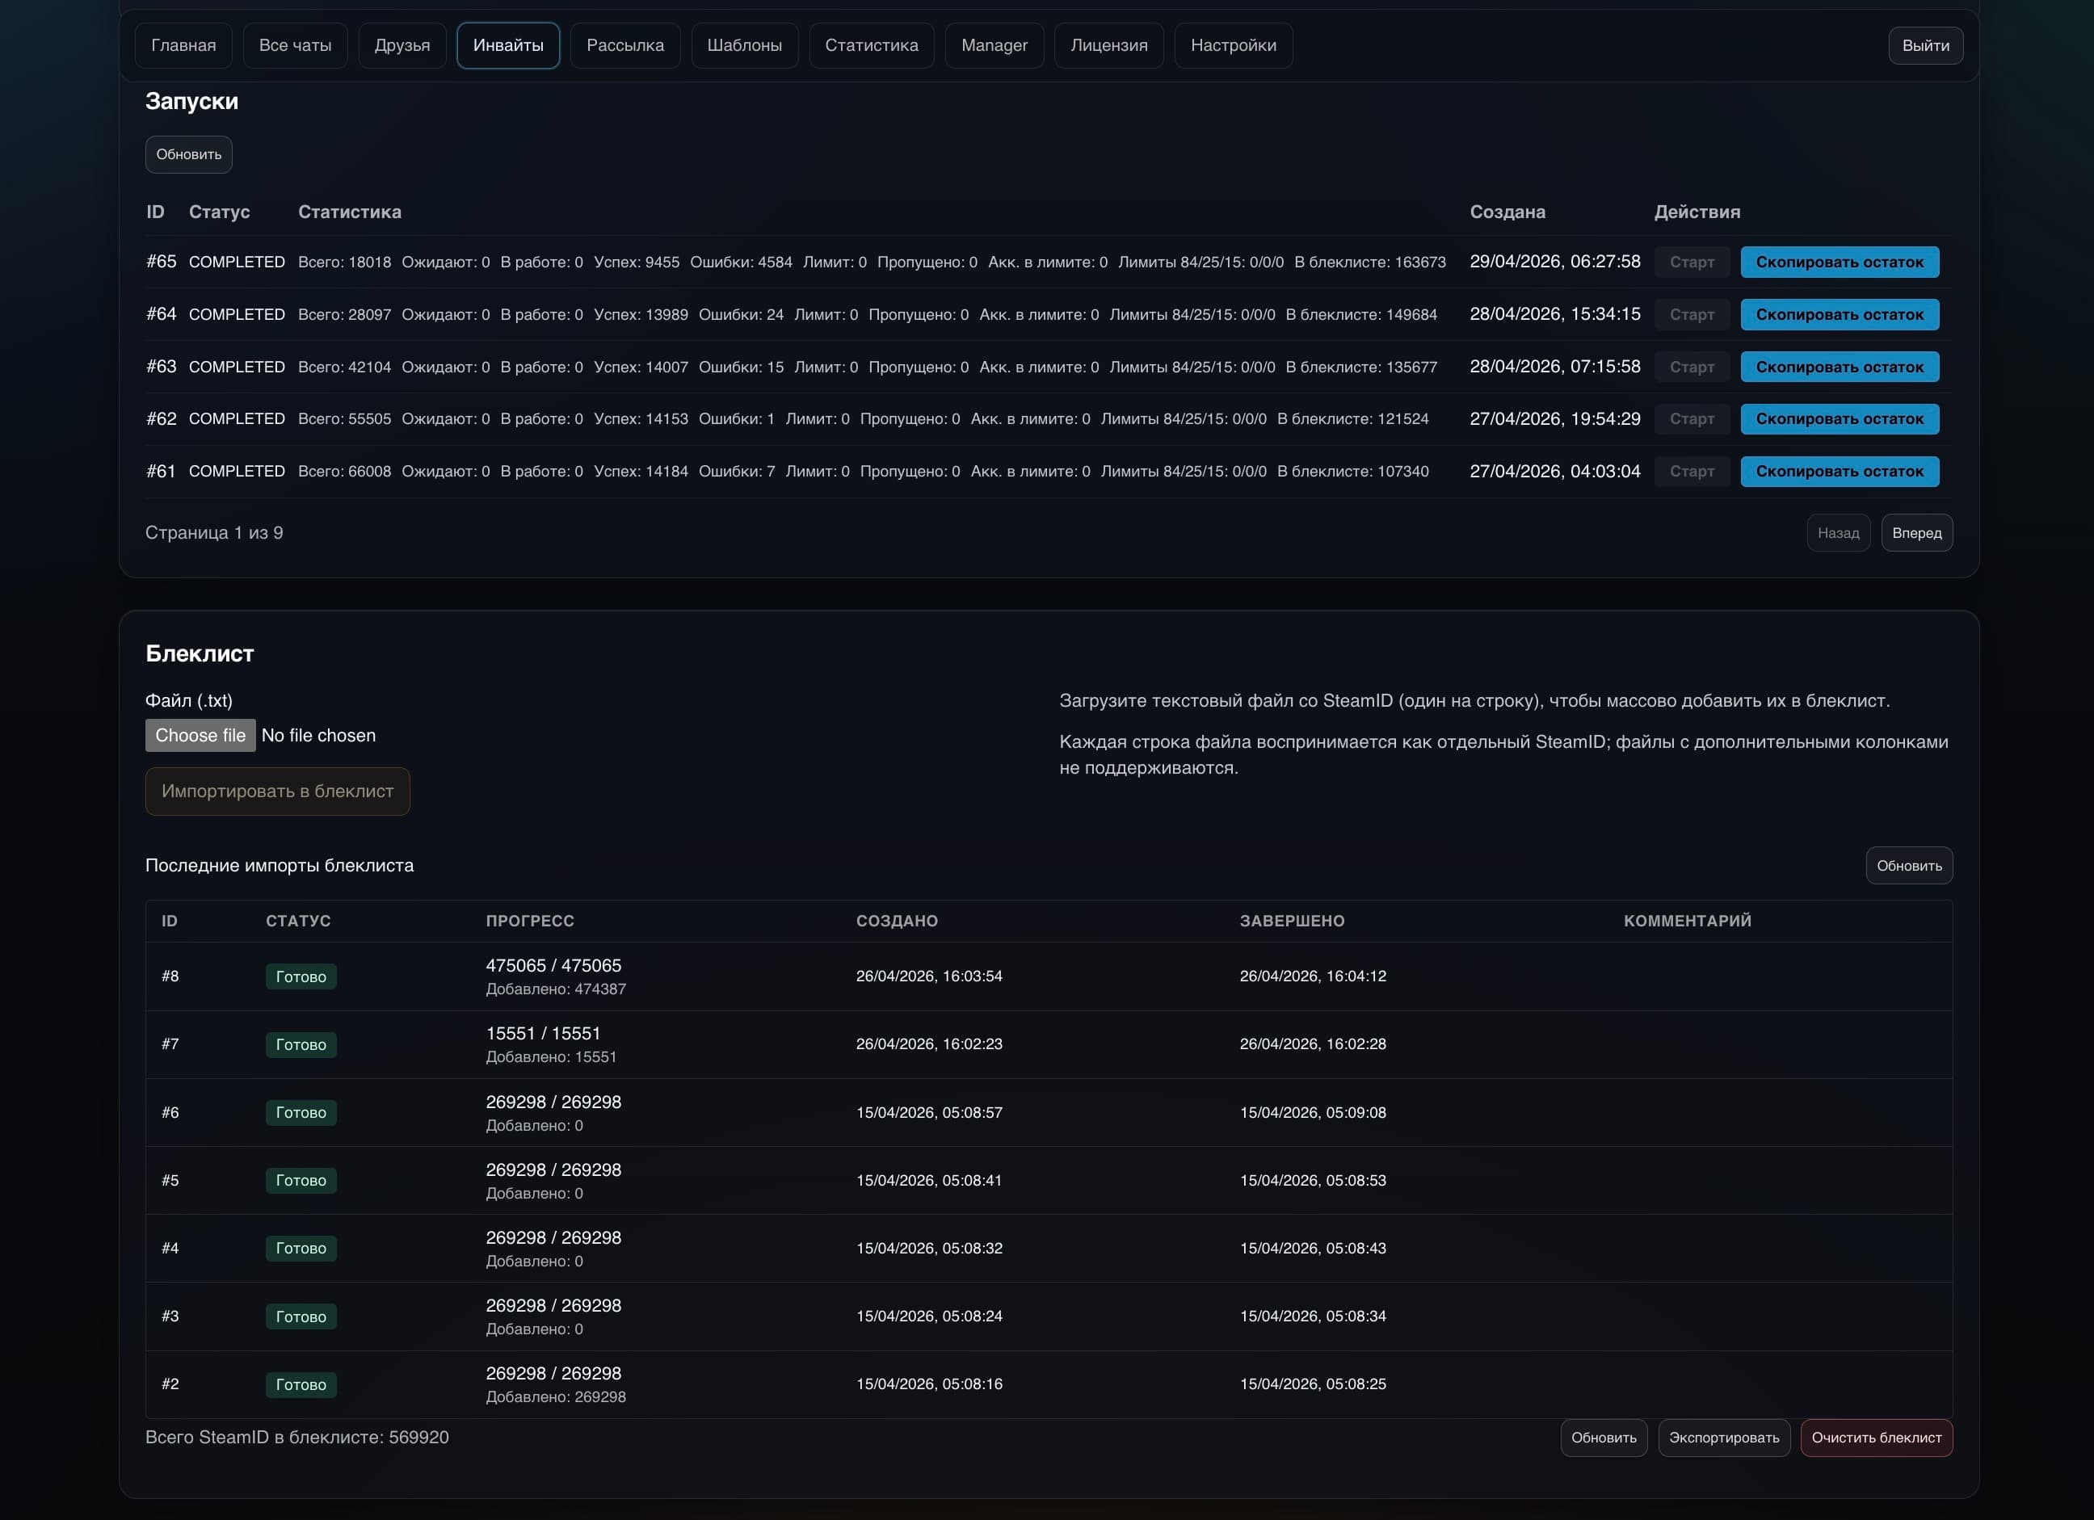Click Старт for launch #65
Screen dimensions: 2094x1520
point(1692,262)
